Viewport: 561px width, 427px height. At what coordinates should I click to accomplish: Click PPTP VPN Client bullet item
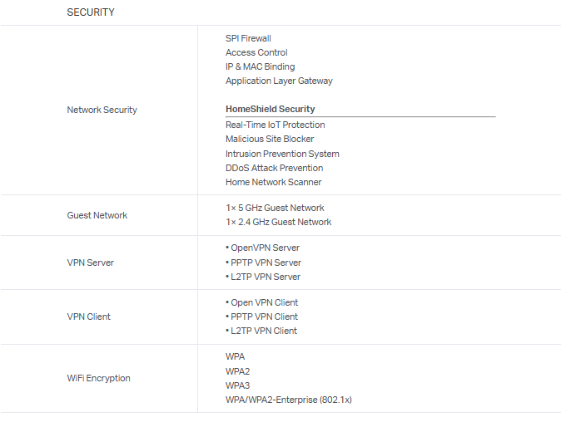click(x=263, y=317)
